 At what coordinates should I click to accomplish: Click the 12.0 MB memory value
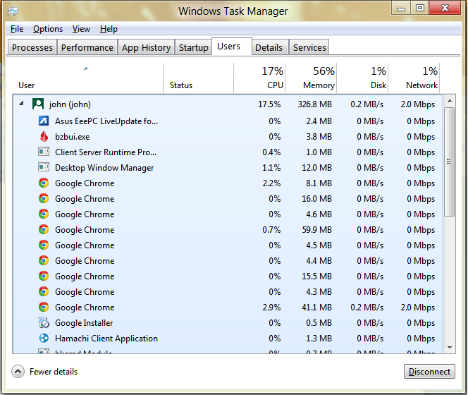pos(316,168)
